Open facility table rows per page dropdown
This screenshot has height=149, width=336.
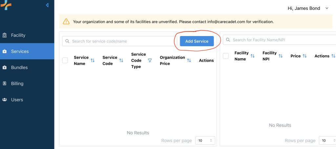click(327, 140)
